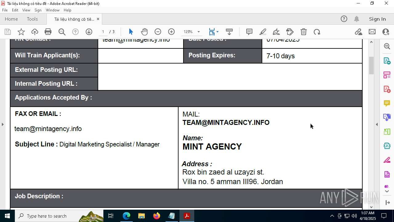Click the vertical document scrollbar thumb

point(371,65)
